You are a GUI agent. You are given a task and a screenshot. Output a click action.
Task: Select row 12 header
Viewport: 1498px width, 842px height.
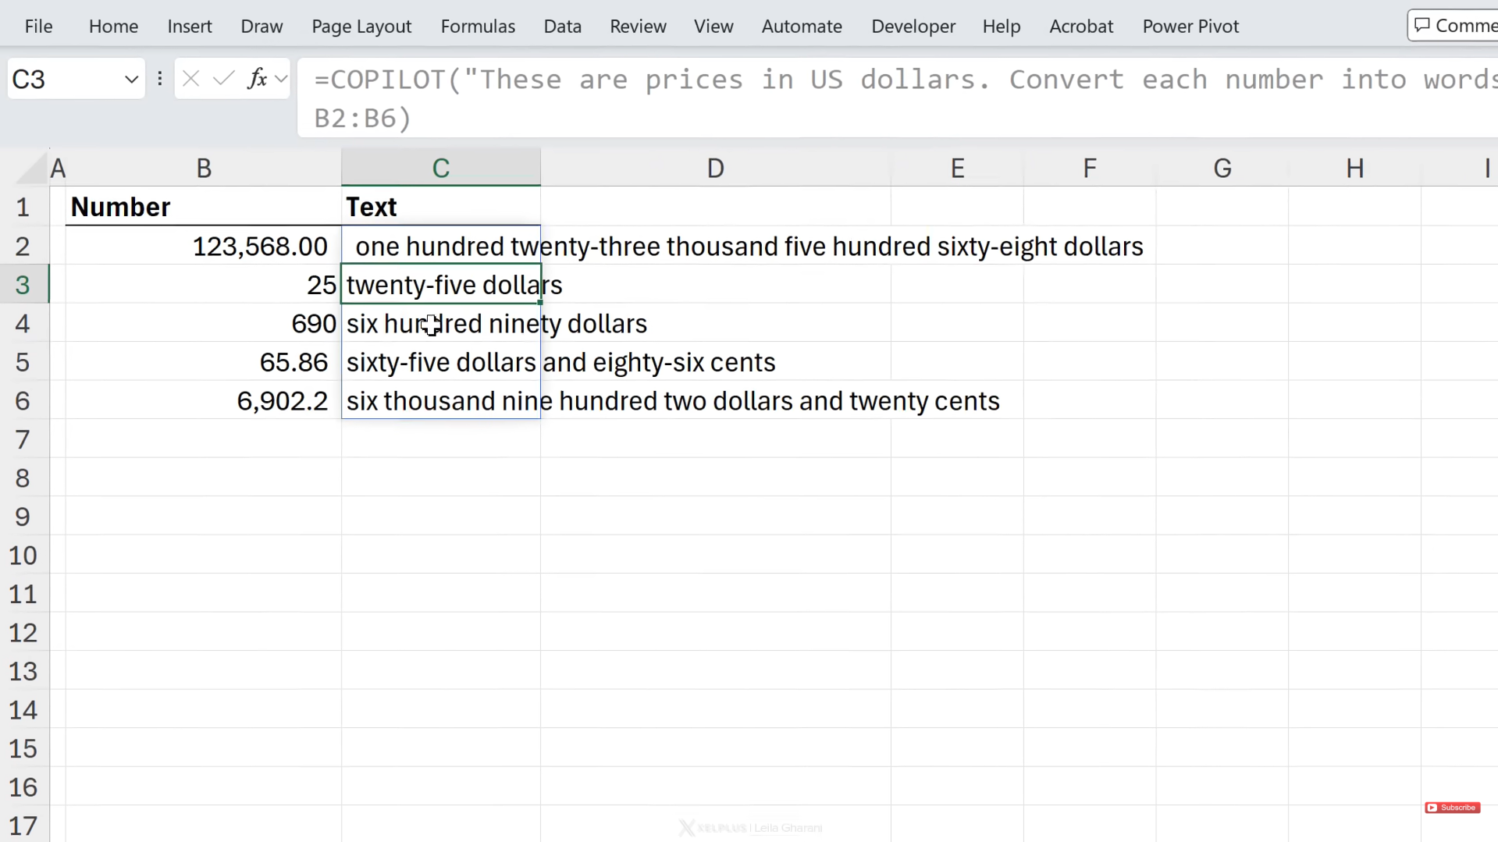(23, 632)
